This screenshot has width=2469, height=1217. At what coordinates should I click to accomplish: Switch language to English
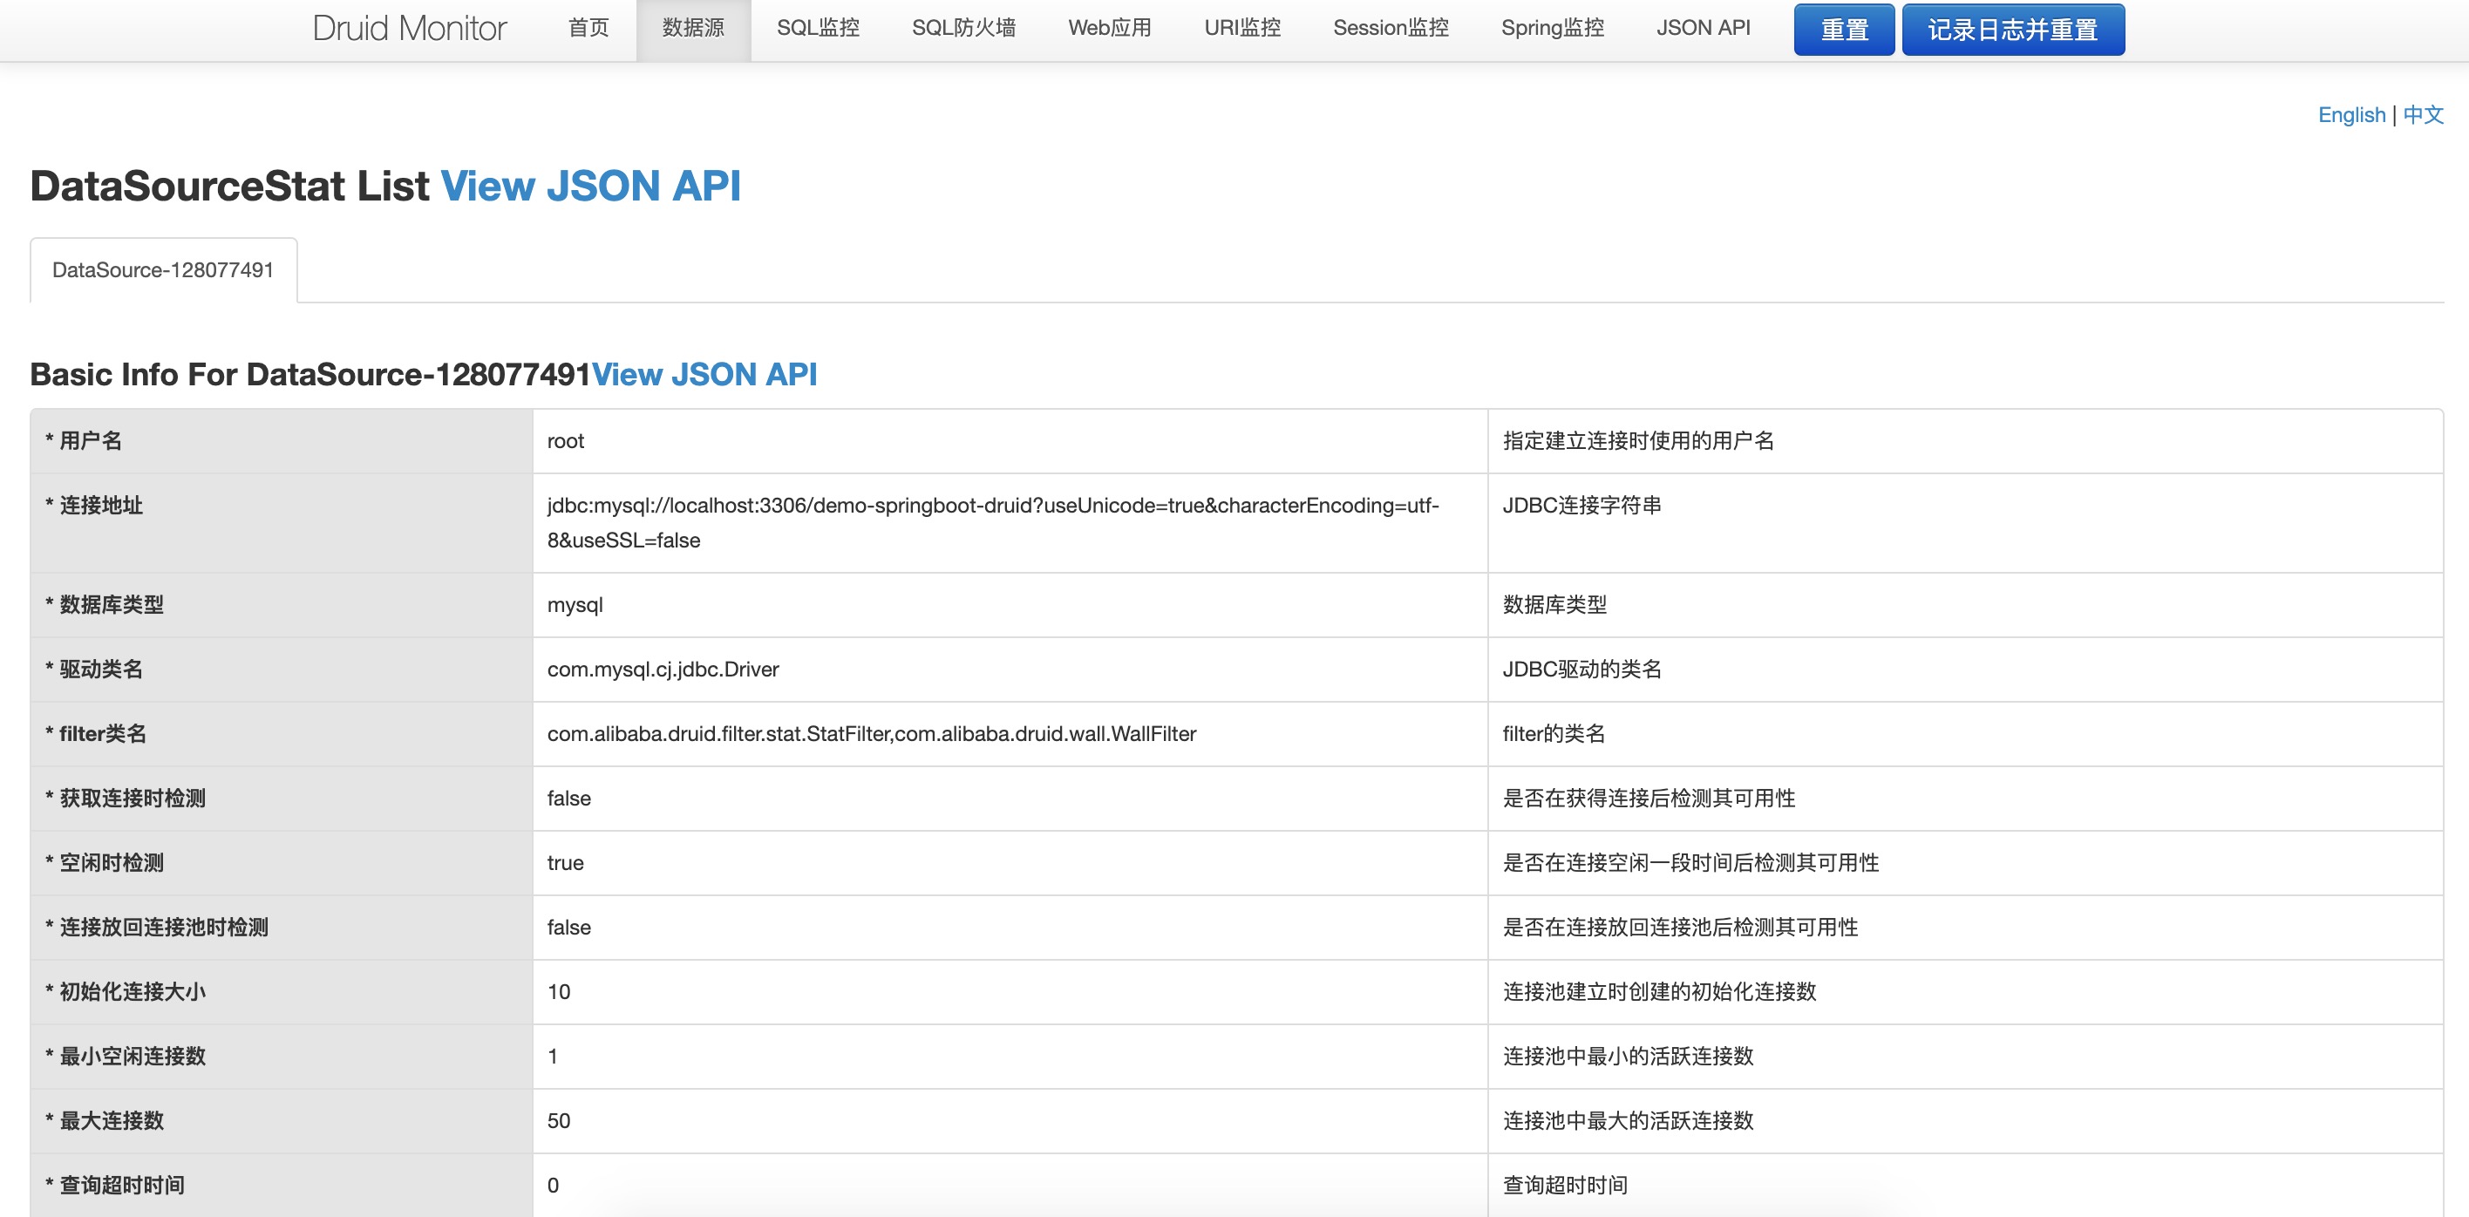(2351, 115)
